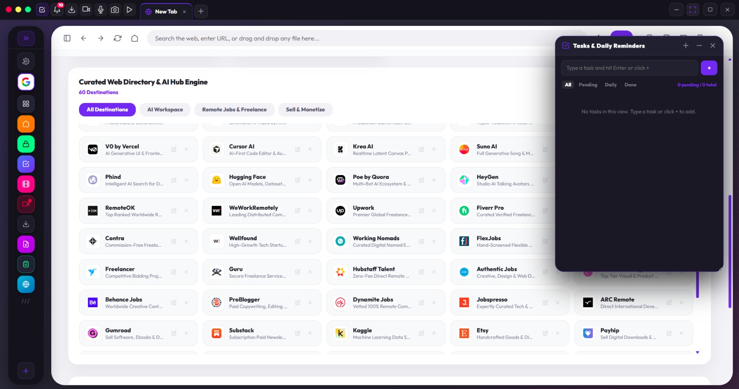Open the purple tasks checkbox sidebar icon

pyautogui.click(x=26, y=164)
